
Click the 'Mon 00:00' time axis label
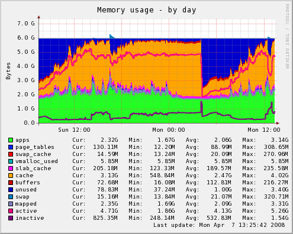tap(169, 130)
